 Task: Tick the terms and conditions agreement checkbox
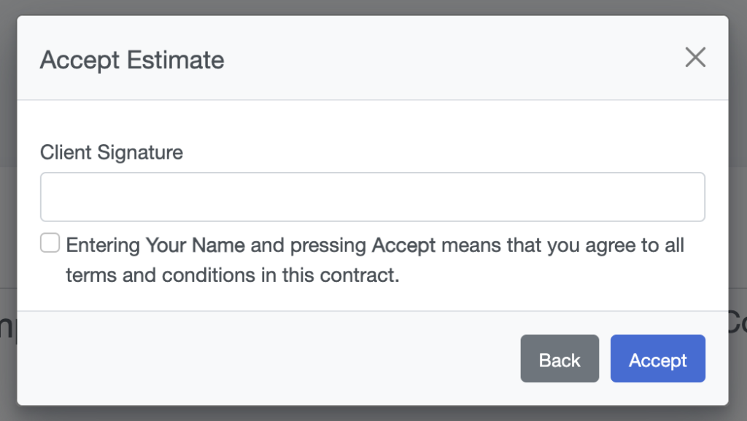point(50,243)
